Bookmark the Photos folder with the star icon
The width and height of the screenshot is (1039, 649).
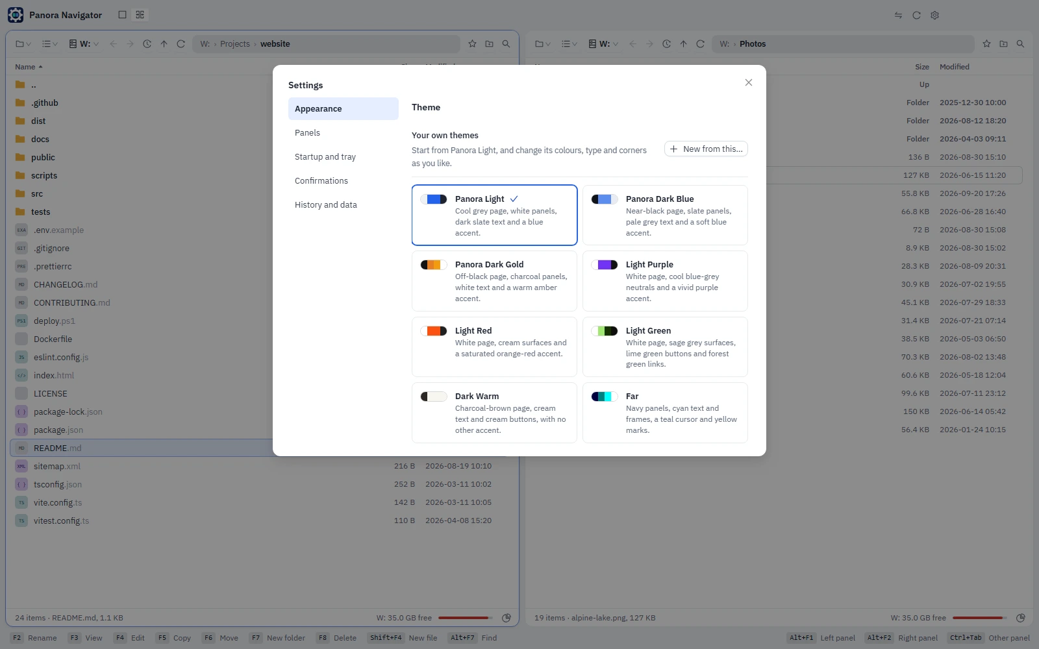(x=986, y=44)
